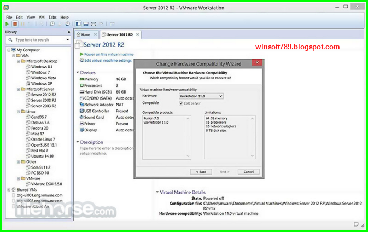Click the Unity mode toolbar icon
Viewport: 368px width, 232px height.
pyautogui.click(x=101, y=24)
